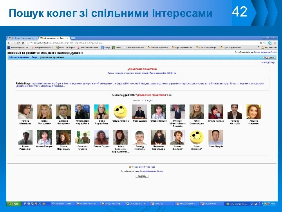The image size is (282, 212).
Task: Click the Moodle Docs for this page link
Action: [x=142, y=167]
